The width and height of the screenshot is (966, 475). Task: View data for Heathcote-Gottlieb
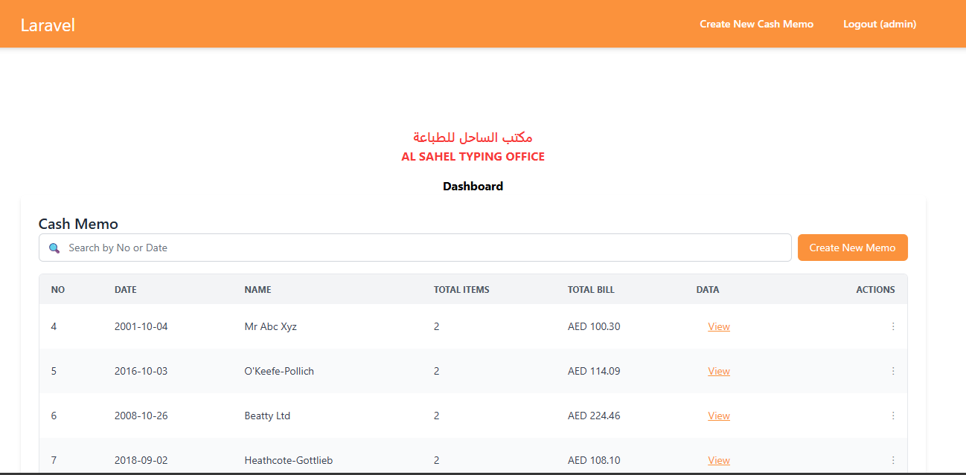pyautogui.click(x=718, y=459)
